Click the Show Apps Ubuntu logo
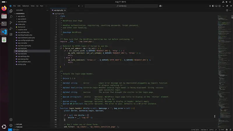 pyautogui.click(x=4, y=127)
